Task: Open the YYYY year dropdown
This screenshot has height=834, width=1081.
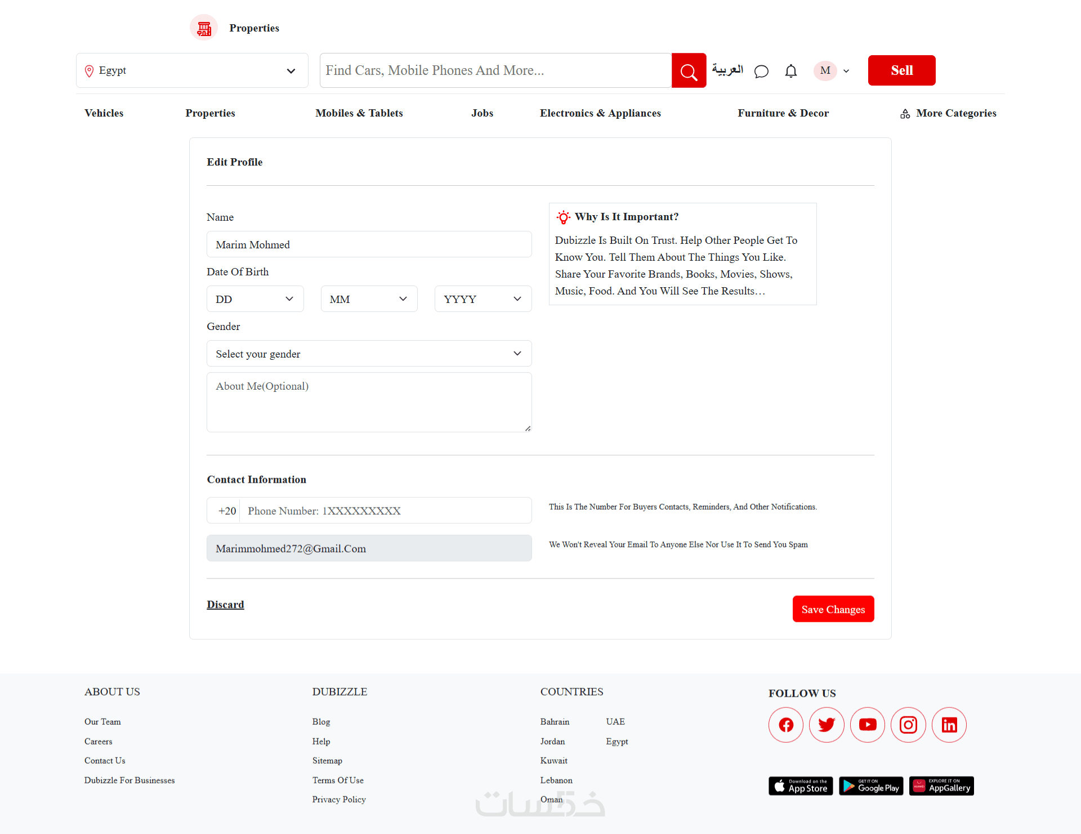Action: [483, 299]
